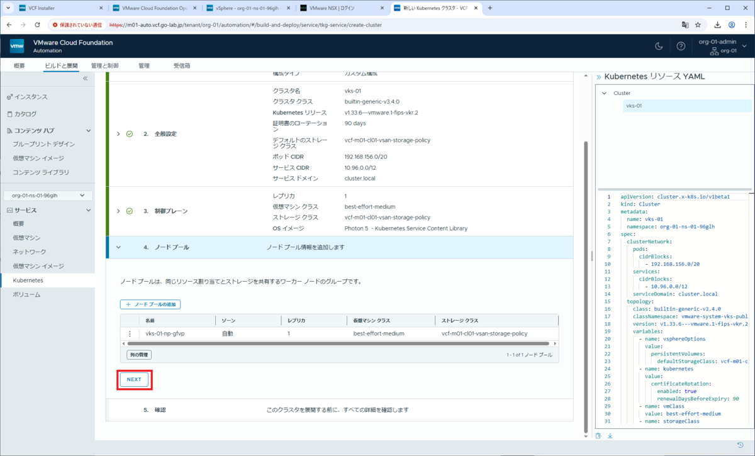Open the Chrome profile avatar icon
Viewport: 755px width, 456px height.
[732, 25]
